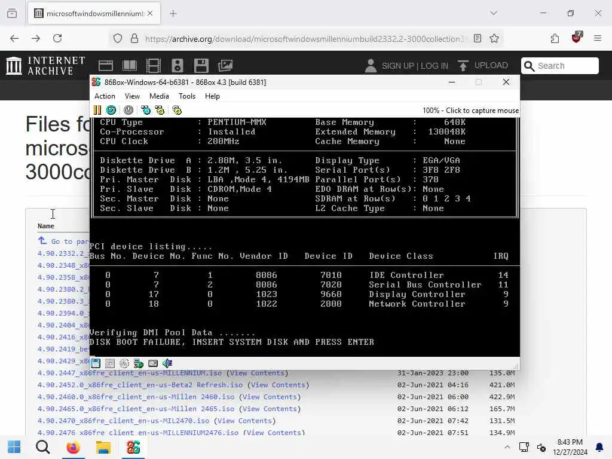612x459 pixels.
Task: Open Firefox extensions puzzle icon
Action: click(x=555, y=38)
